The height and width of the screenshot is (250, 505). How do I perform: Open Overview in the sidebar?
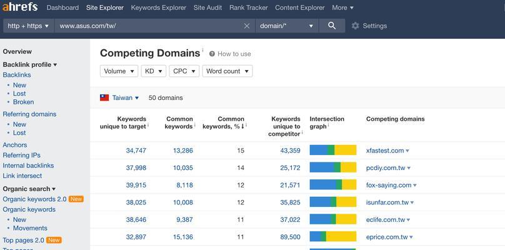17,51
